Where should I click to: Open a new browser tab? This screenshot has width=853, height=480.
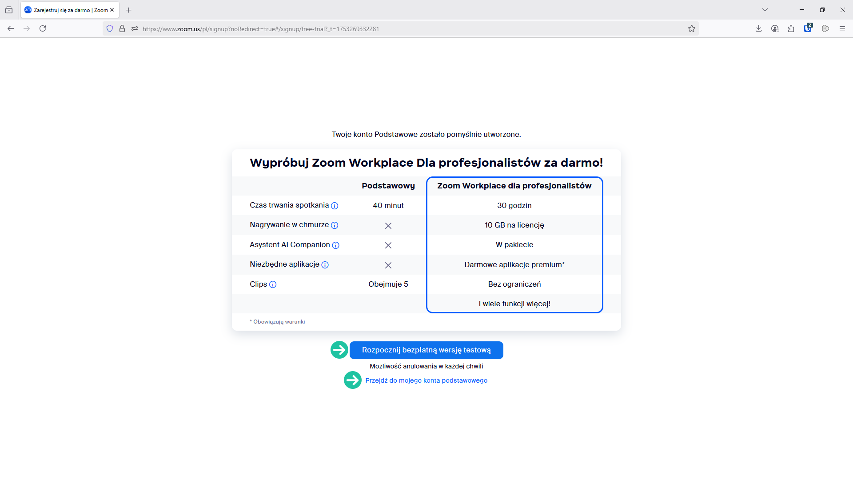(129, 10)
